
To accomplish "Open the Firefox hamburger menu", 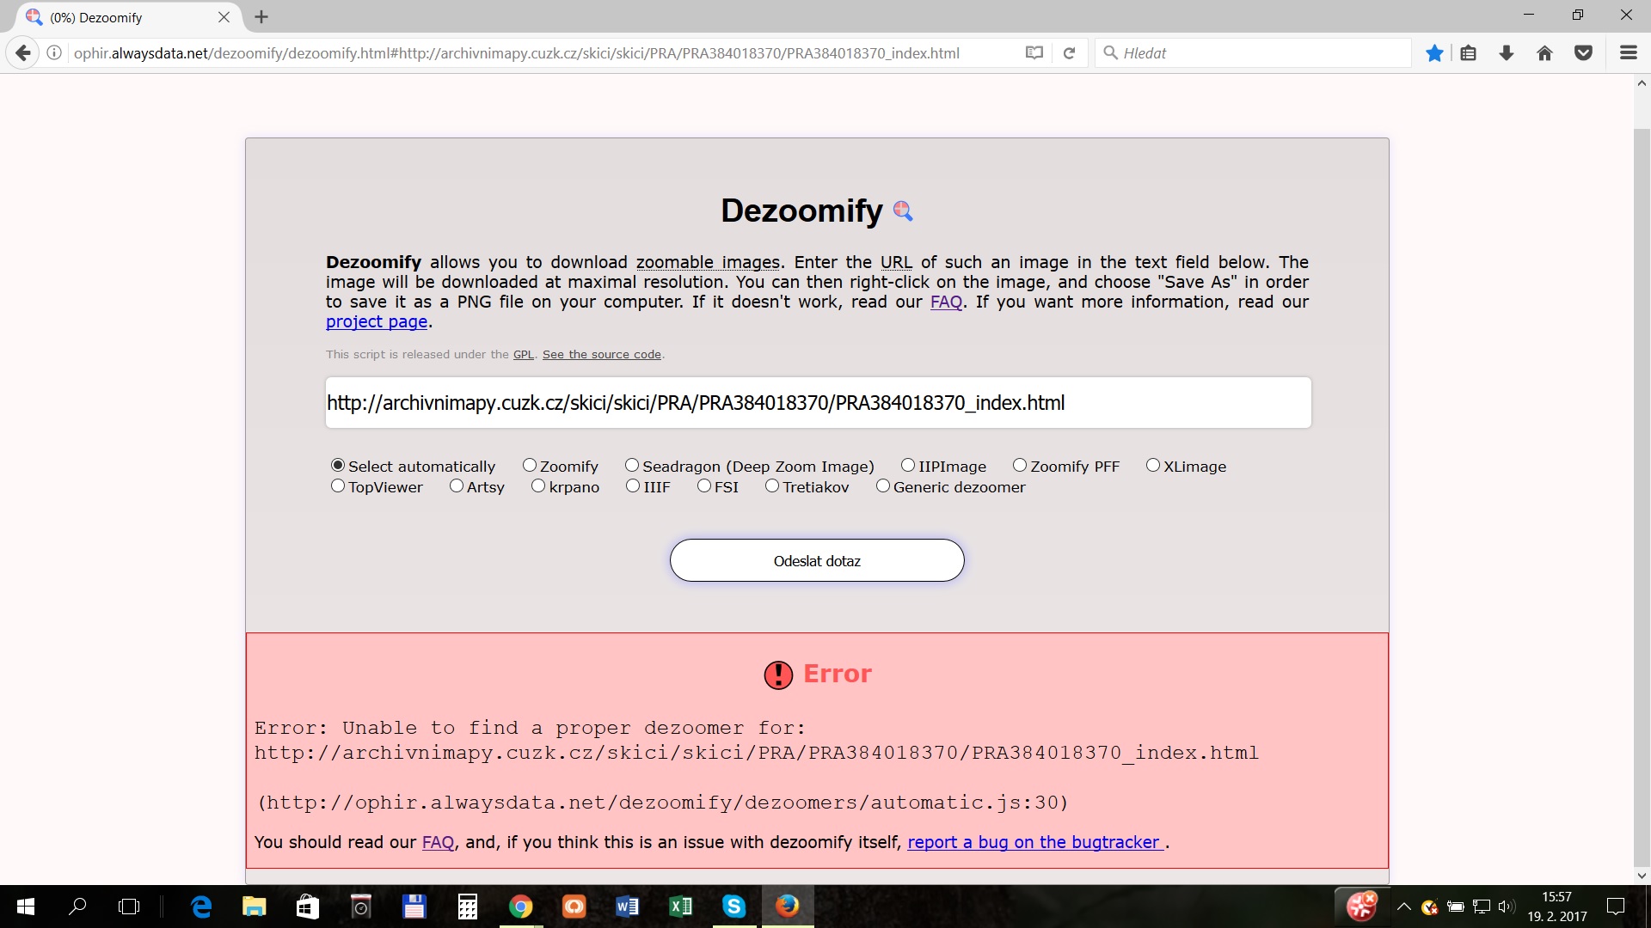I will [1628, 53].
